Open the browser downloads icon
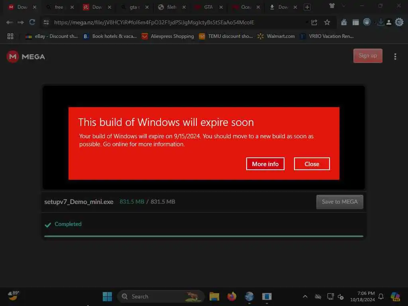The height and width of the screenshot is (306, 408). point(381,22)
